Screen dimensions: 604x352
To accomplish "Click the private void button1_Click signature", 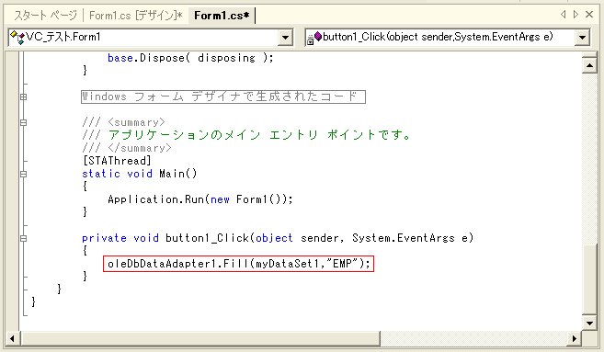I will pyautogui.click(x=278, y=238).
